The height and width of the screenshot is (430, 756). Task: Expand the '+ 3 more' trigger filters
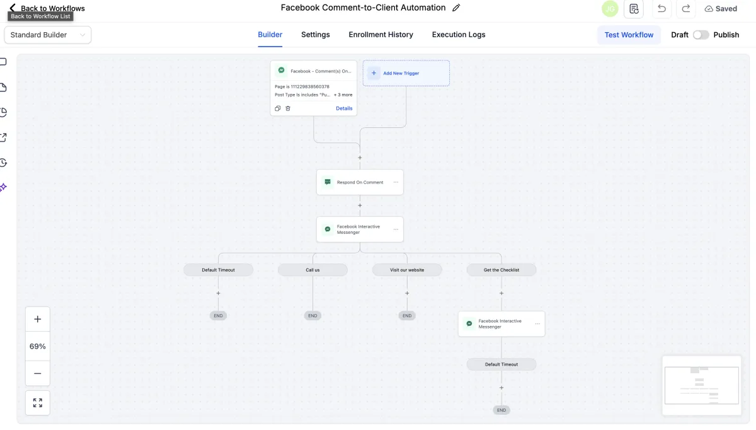(x=343, y=95)
